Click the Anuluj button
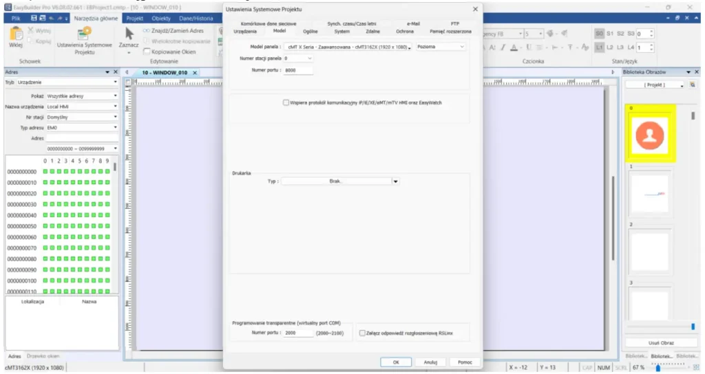The image size is (705, 374). (x=430, y=362)
